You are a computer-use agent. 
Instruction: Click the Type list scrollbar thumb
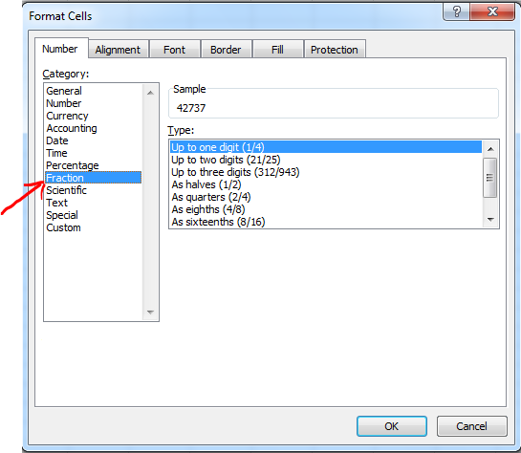489,178
